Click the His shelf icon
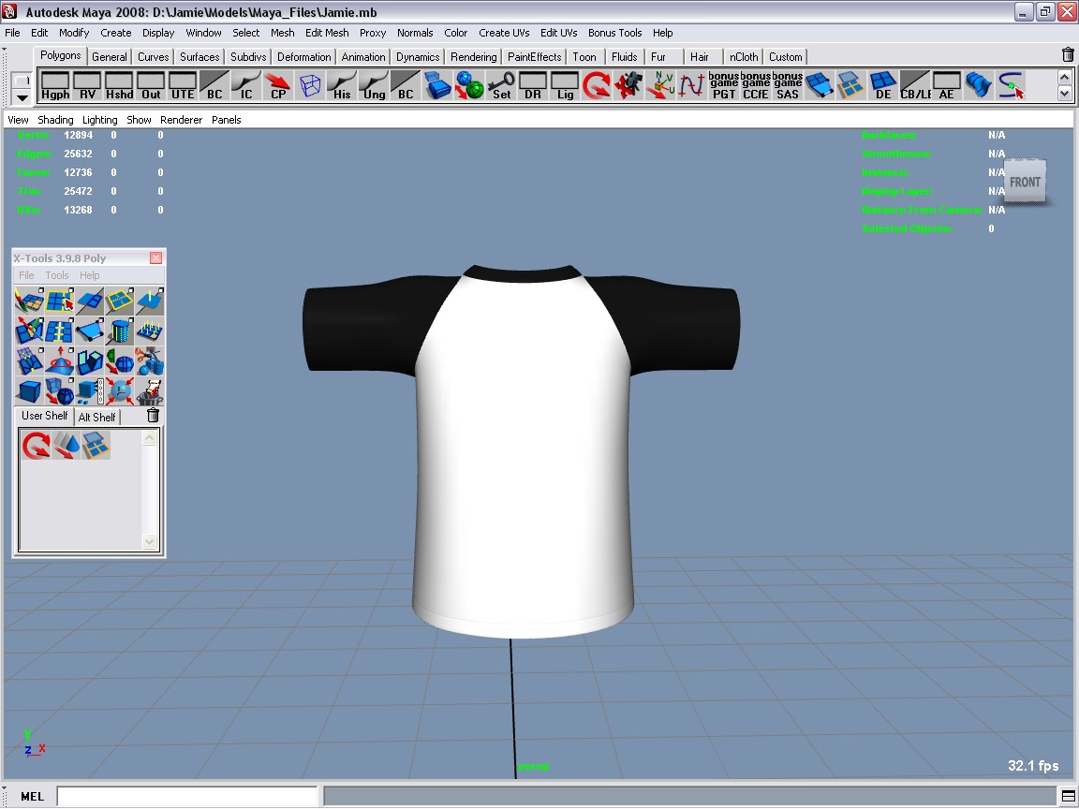 pos(342,86)
